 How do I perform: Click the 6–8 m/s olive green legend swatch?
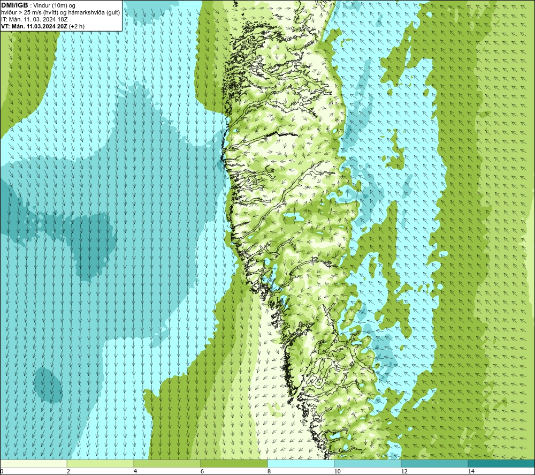(234, 463)
